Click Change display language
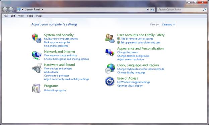This screenshot has height=125, width=209. point(131,73)
